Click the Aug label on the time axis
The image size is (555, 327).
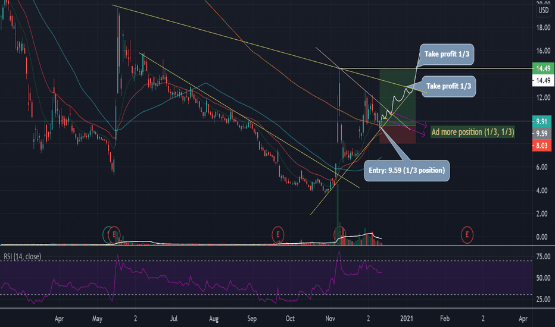[x=214, y=319]
